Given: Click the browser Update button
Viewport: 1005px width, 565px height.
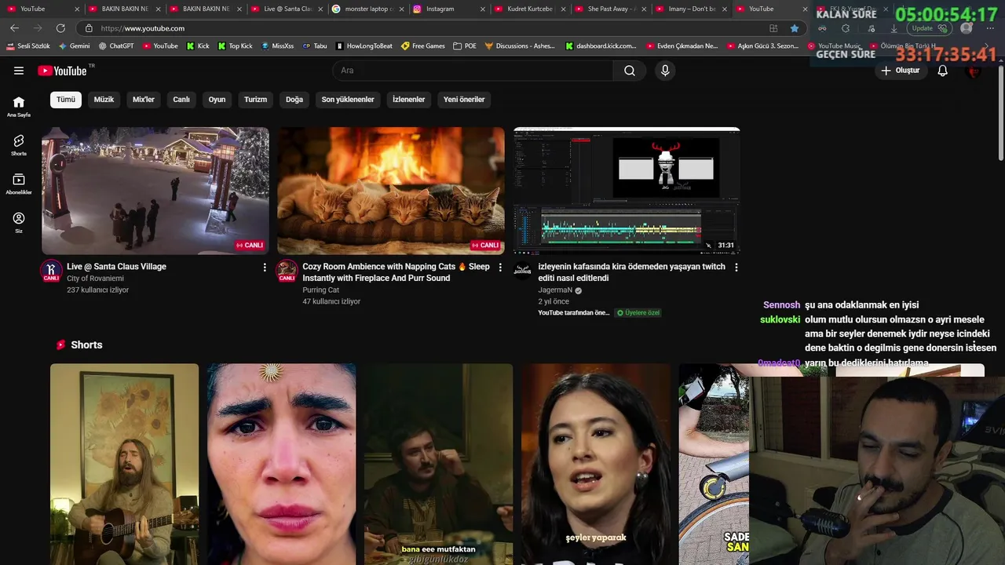Looking at the screenshot, I should click(x=930, y=28).
